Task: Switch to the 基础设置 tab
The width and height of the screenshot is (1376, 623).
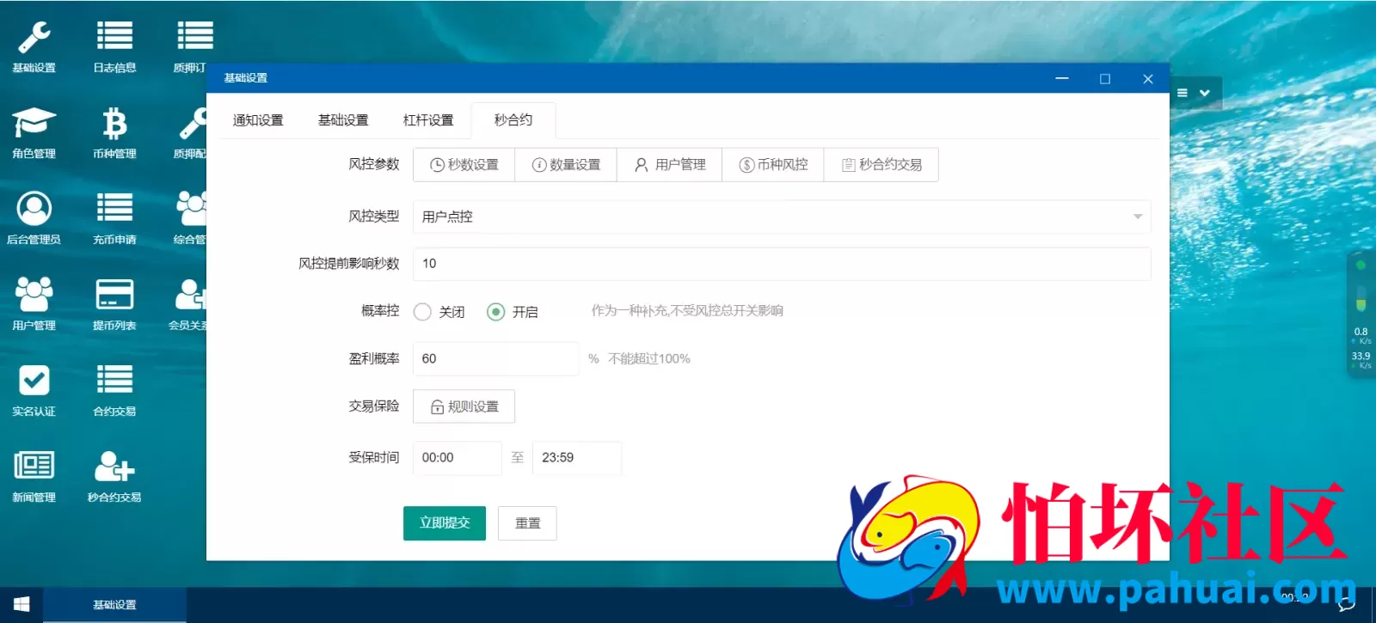Action: pyautogui.click(x=343, y=120)
